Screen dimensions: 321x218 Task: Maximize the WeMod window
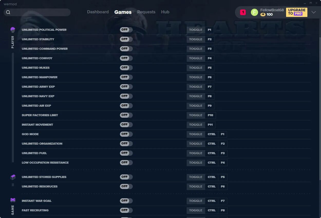tap(310, 3)
